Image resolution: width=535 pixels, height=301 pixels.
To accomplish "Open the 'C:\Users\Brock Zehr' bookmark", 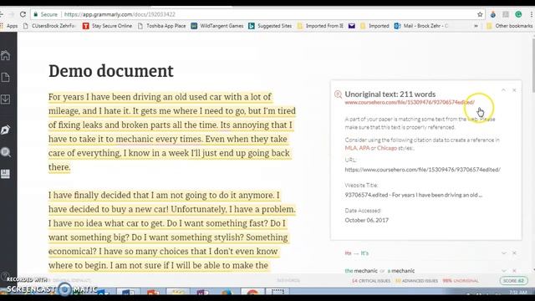I will coord(49,26).
